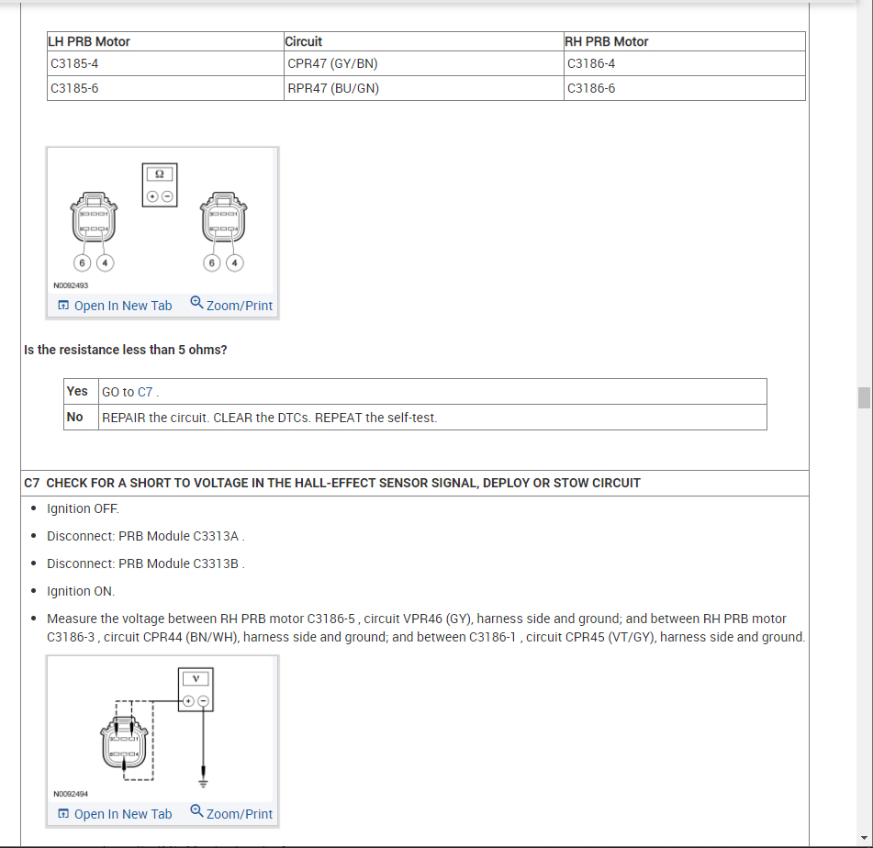The width and height of the screenshot is (873, 848).
Task: Select table cell C3185-6
Action: [x=165, y=88]
